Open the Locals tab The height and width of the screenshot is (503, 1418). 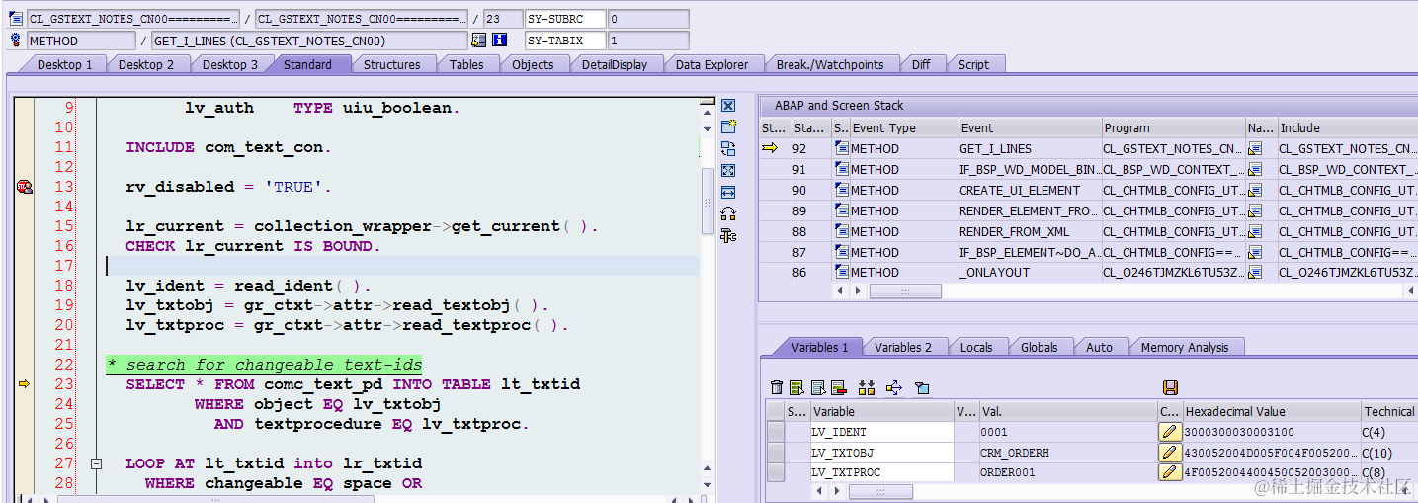pyautogui.click(x=976, y=348)
